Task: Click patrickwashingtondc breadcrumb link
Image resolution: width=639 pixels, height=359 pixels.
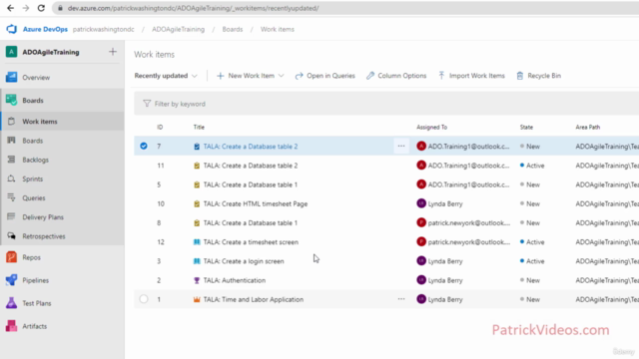Action: tap(104, 29)
